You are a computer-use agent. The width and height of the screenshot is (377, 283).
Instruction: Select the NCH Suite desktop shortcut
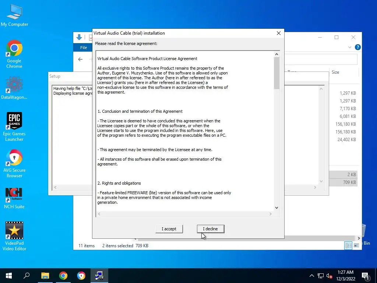point(14,198)
